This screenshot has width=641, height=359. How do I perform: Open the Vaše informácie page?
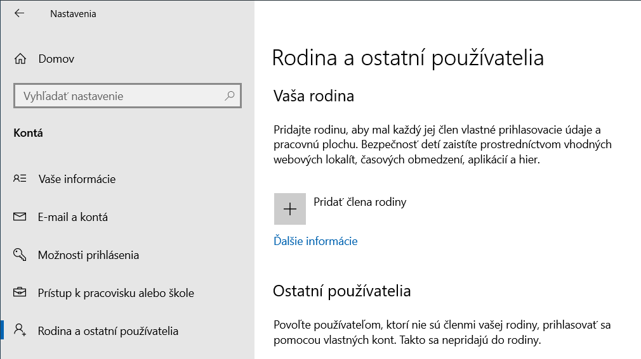click(x=77, y=179)
